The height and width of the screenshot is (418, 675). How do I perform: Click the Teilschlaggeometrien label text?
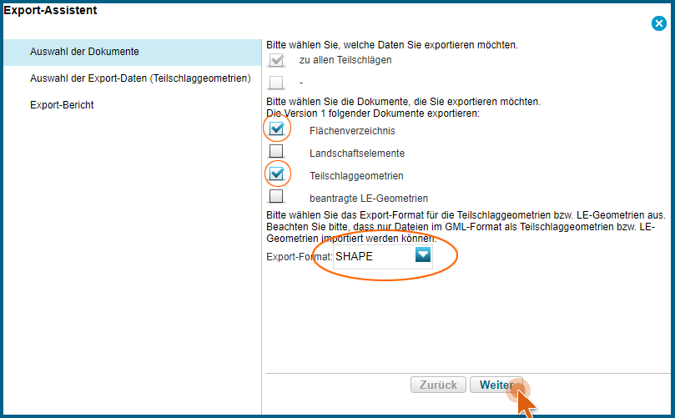[x=356, y=176]
